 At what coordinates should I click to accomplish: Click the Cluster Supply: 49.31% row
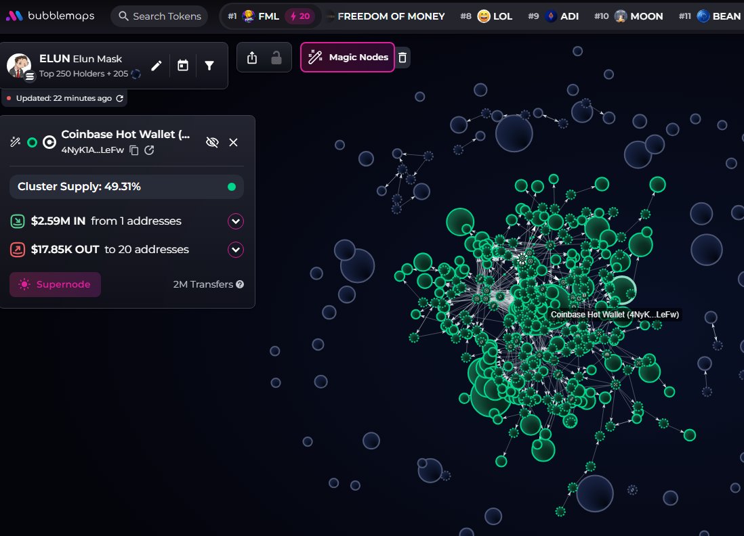click(127, 187)
